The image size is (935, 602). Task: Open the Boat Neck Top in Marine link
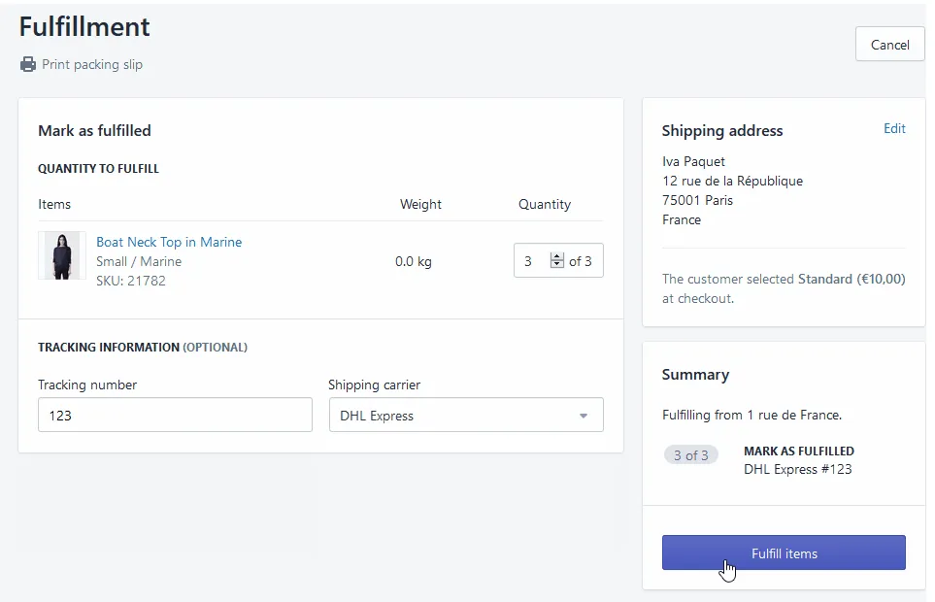click(x=169, y=242)
